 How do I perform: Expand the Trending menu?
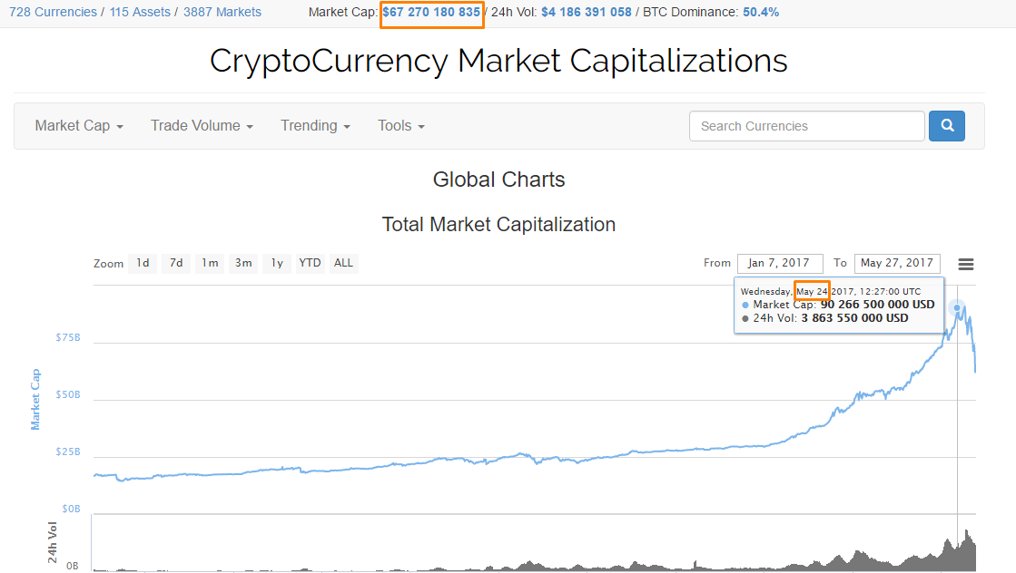[315, 126]
